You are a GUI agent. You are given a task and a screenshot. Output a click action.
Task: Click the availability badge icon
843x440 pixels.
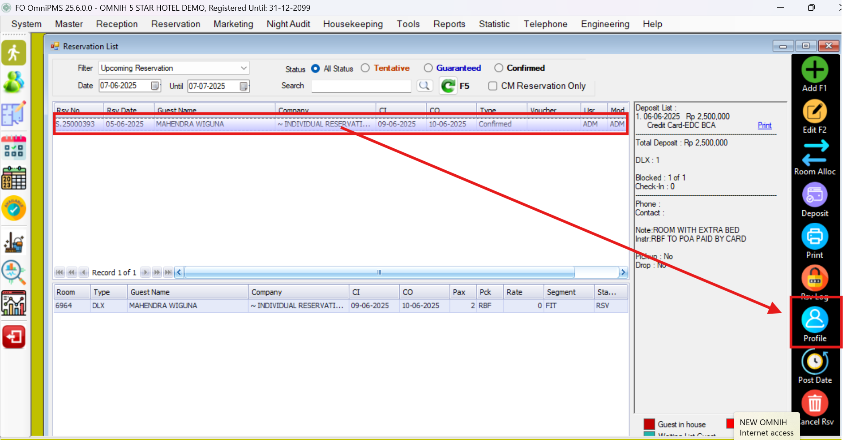[14, 208]
